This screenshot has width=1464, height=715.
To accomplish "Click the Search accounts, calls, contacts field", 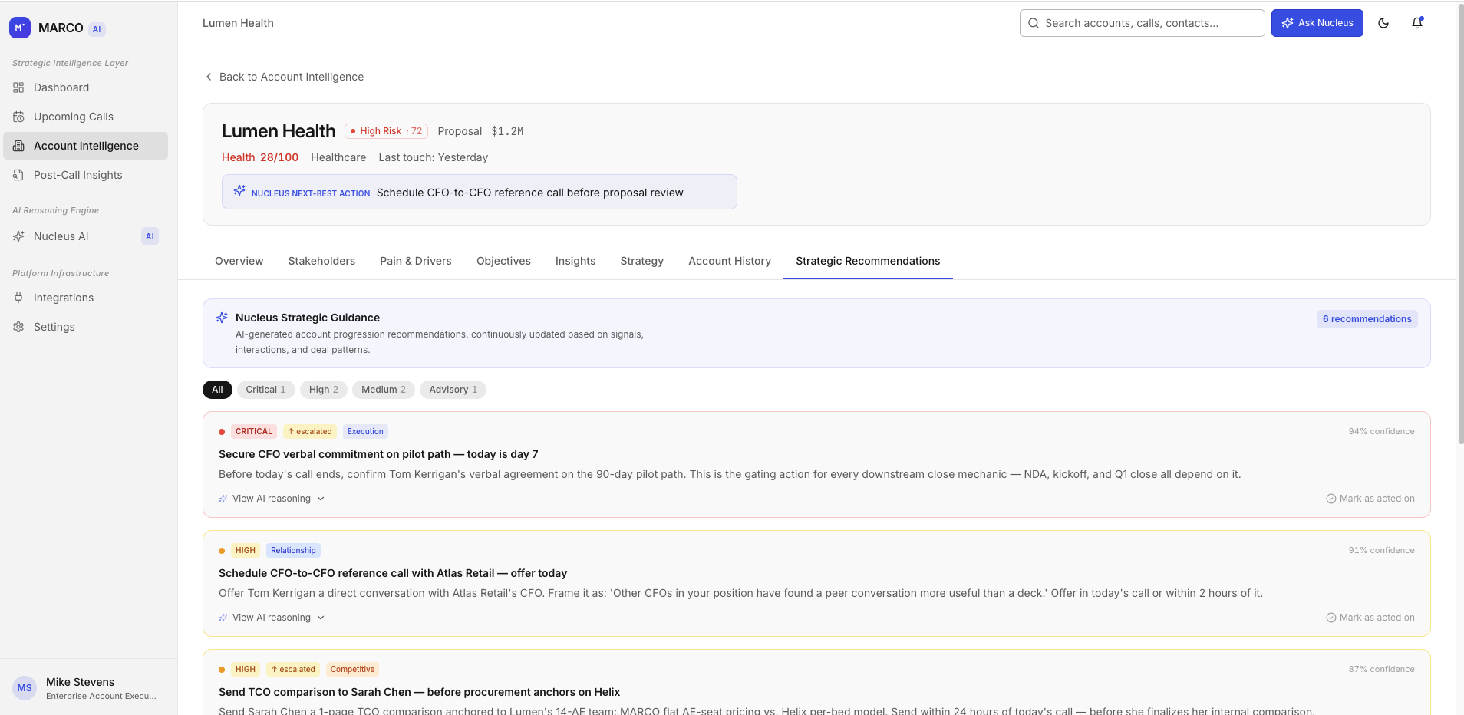I will (x=1142, y=23).
